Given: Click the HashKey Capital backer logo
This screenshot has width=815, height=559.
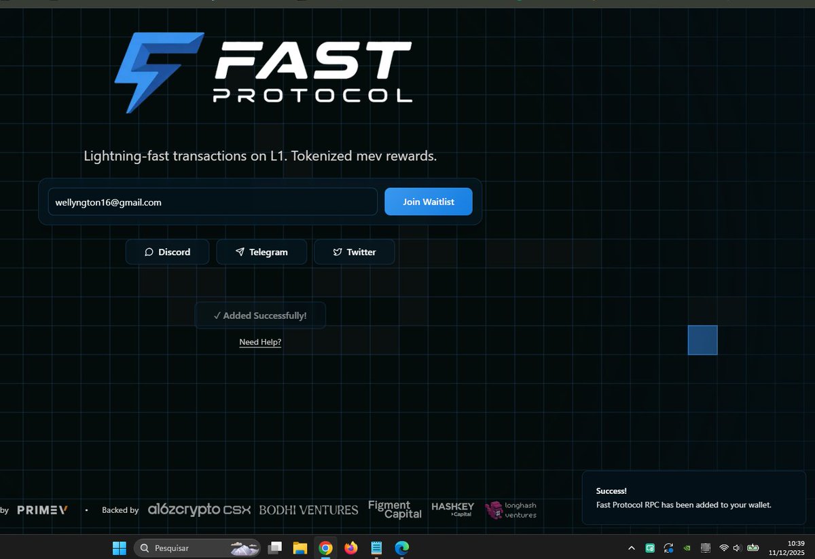Looking at the screenshot, I should [x=453, y=509].
